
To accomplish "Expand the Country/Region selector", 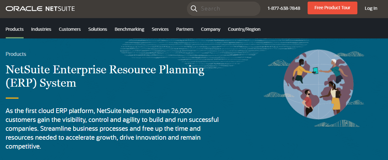I will (x=244, y=29).
